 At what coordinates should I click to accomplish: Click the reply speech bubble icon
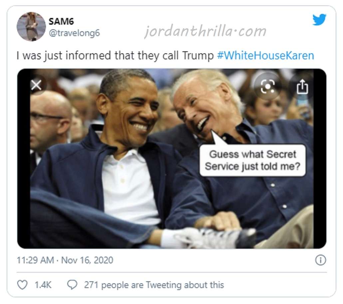(72, 285)
